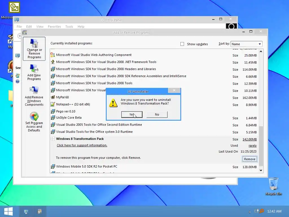Click the Windows 8 Transformation Pack icon
Image resolution: width=289 pixels, height=217 pixels.
click(53, 139)
